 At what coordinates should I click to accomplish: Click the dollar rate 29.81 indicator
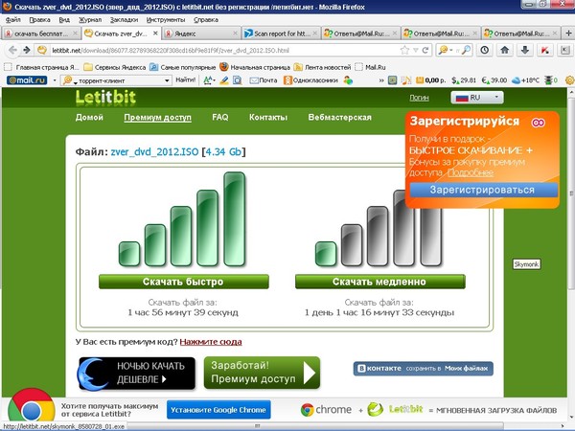tap(464, 79)
